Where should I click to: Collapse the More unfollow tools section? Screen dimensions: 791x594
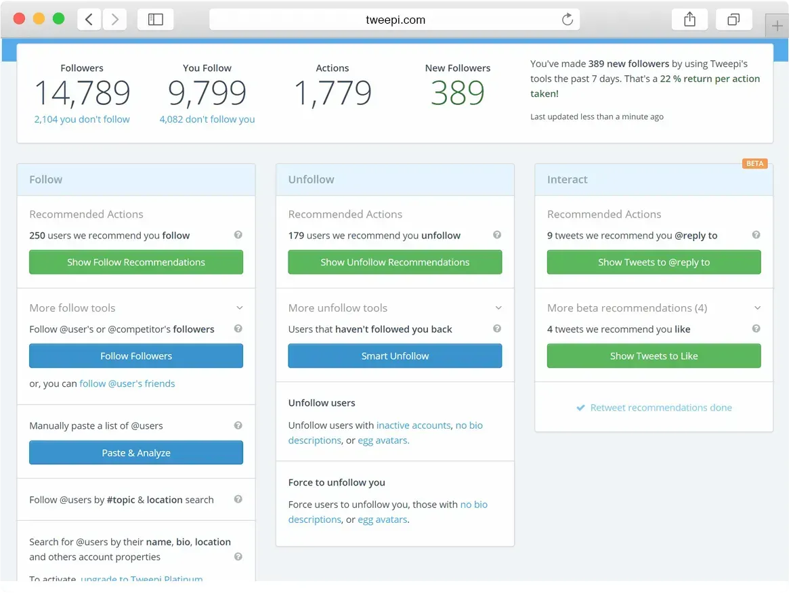[498, 308]
